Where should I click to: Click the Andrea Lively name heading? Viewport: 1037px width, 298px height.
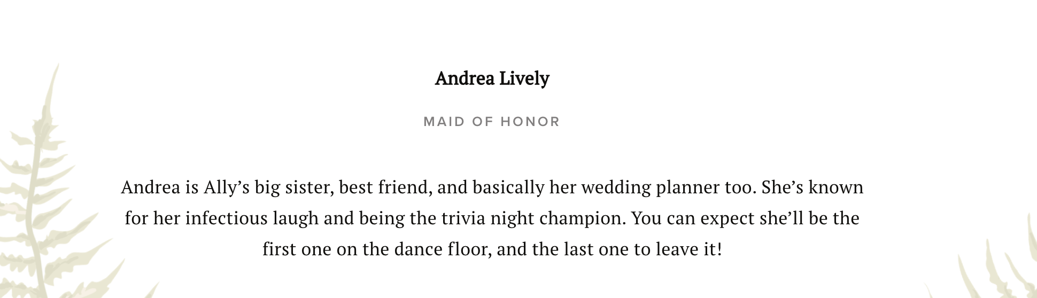492,79
